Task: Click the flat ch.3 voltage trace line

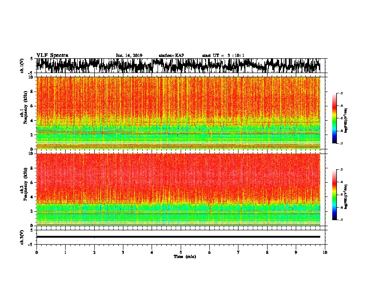Action: point(178,237)
